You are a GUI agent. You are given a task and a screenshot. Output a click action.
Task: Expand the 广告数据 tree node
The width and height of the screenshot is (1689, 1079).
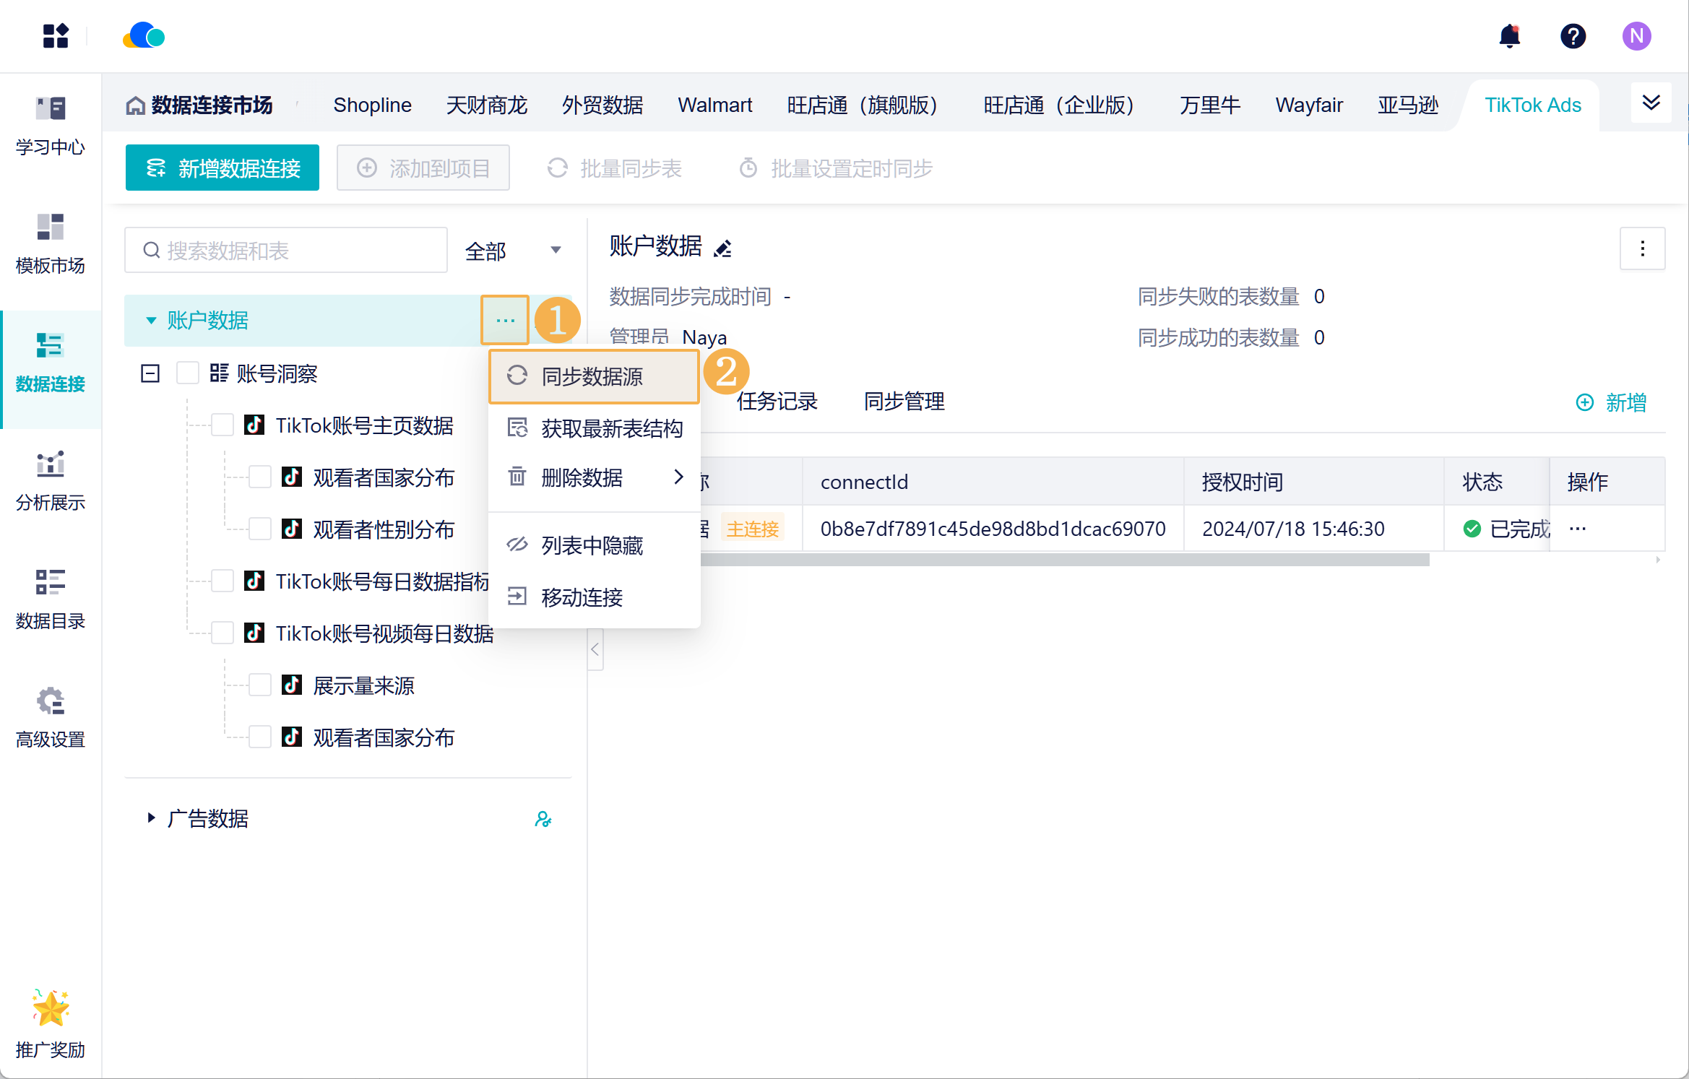click(x=151, y=818)
